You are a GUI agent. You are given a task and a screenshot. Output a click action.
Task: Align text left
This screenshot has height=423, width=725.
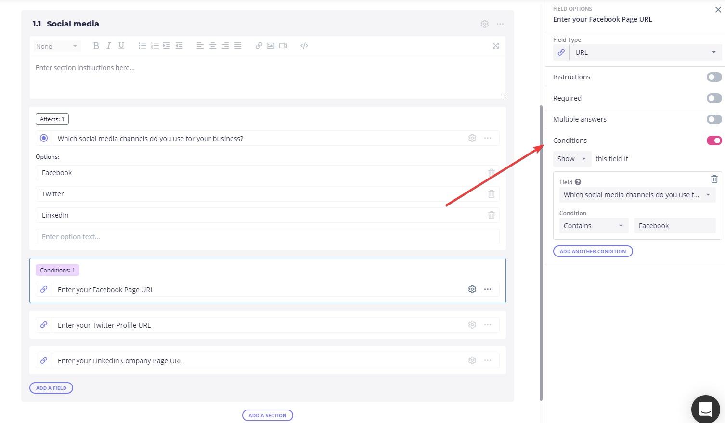tap(200, 46)
